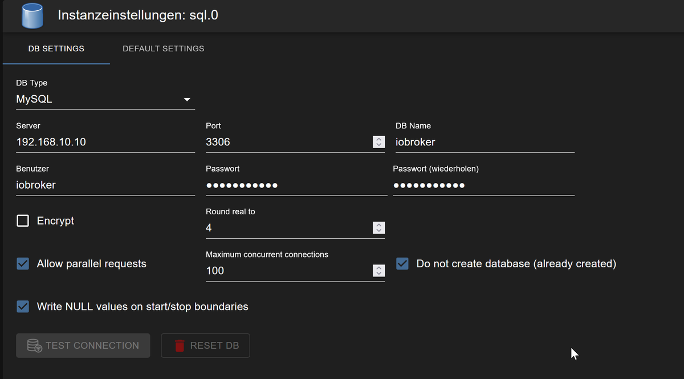Screen dimensions: 684x379
Task: Select the DB Settings tab
Action: point(56,48)
